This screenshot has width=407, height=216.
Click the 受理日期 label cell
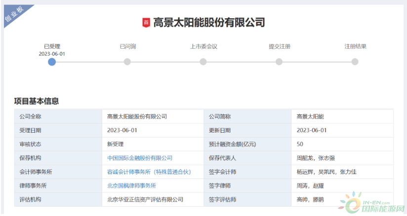pos(58,130)
